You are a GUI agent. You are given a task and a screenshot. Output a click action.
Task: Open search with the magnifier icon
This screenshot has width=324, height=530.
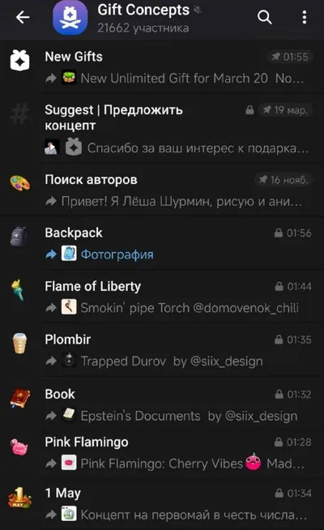264,17
